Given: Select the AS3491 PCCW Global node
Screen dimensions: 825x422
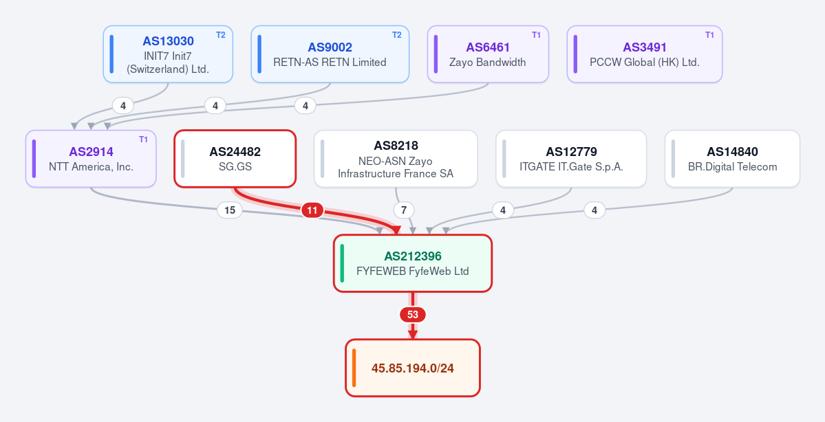Looking at the screenshot, I should coord(645,54).
